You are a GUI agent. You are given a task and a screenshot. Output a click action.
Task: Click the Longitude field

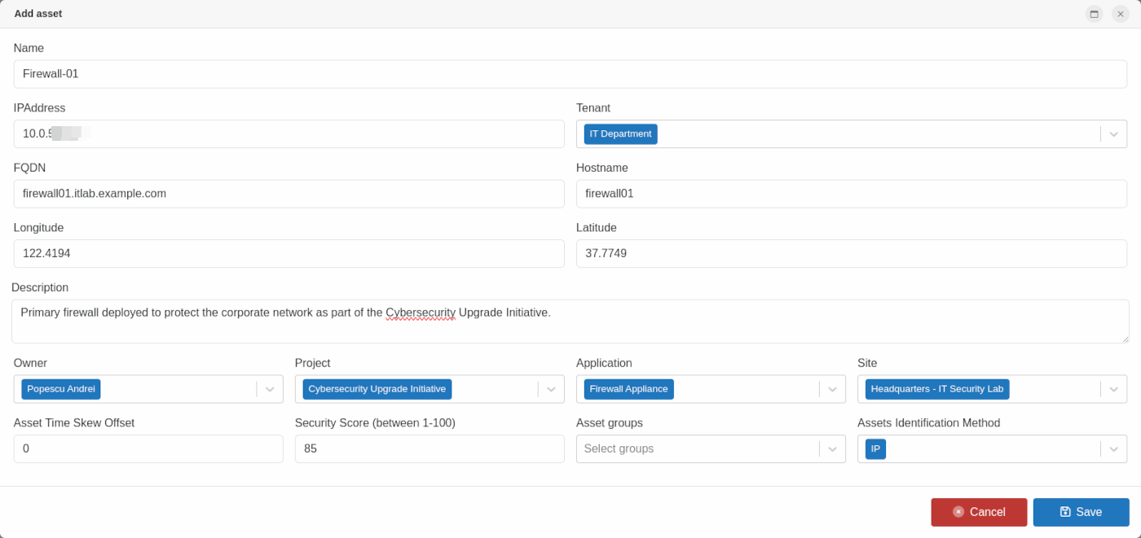tap(289, 254)
